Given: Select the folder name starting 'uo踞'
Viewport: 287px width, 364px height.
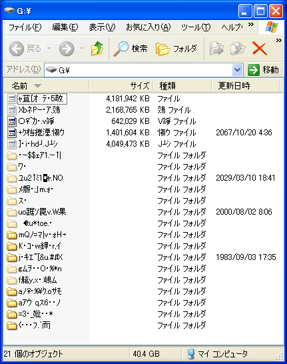Looking at the screenshot, I should (x=42, y=212).
